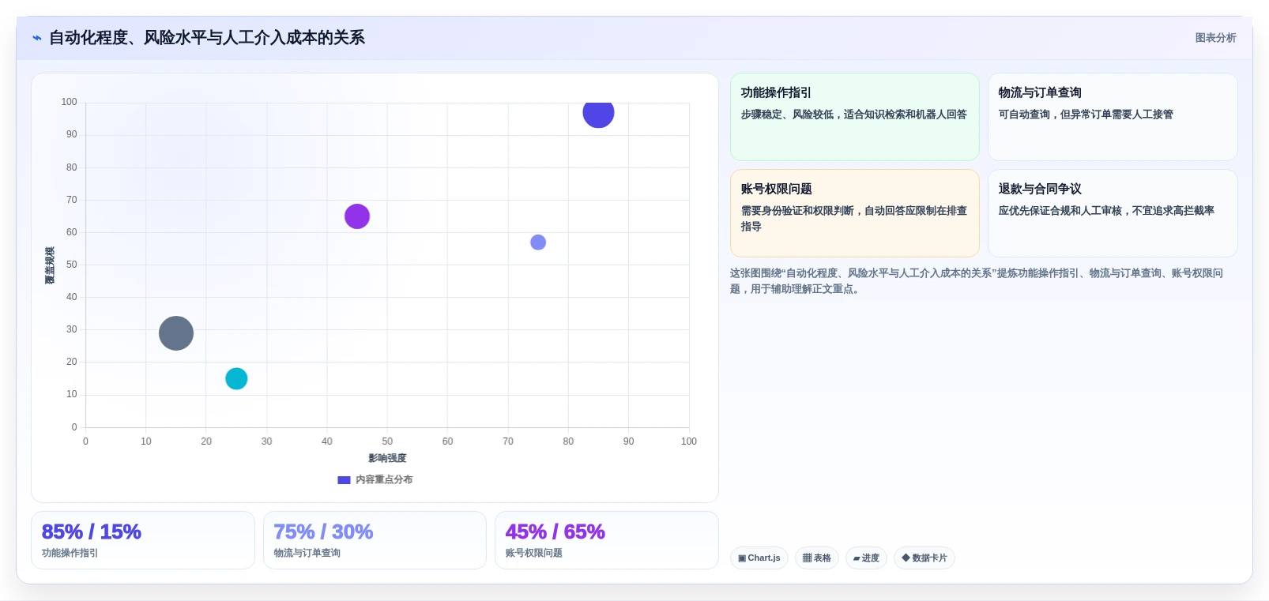Viewport: 1269px width, 601px height.
Task: Click the y-axis tick label 100
Action: 70,102
